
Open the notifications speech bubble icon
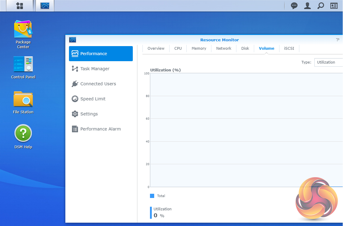click(294, 6)
